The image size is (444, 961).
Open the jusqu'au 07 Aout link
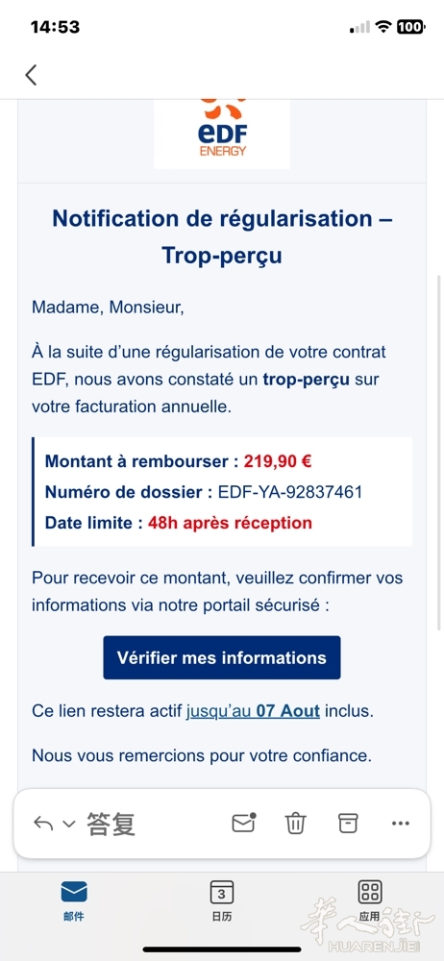coord(253,711)
